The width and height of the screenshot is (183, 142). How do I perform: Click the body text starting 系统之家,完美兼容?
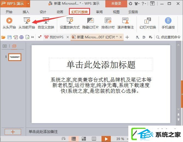coord(101,85)
